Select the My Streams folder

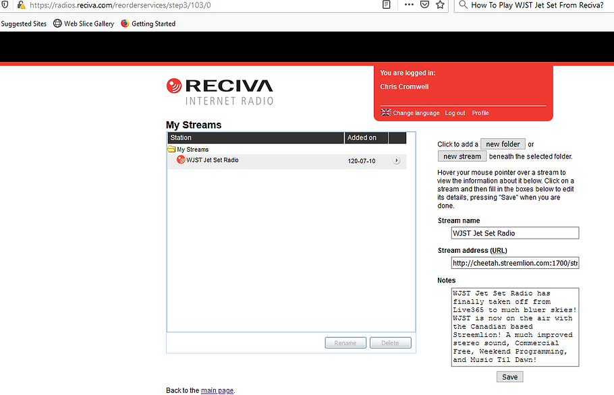(193, 150)
